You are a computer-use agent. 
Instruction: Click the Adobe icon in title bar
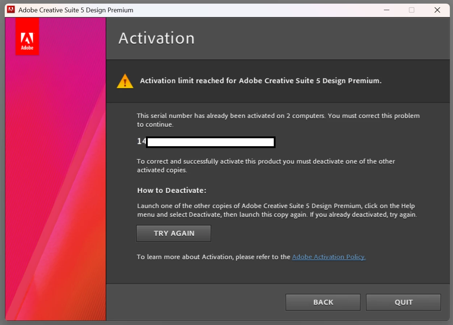[11, 10]
